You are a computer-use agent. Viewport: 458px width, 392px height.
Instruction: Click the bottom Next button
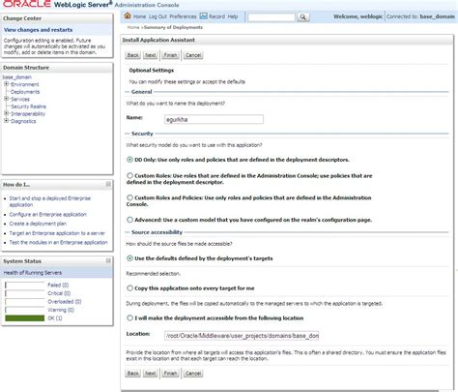(x=151, y=374)
